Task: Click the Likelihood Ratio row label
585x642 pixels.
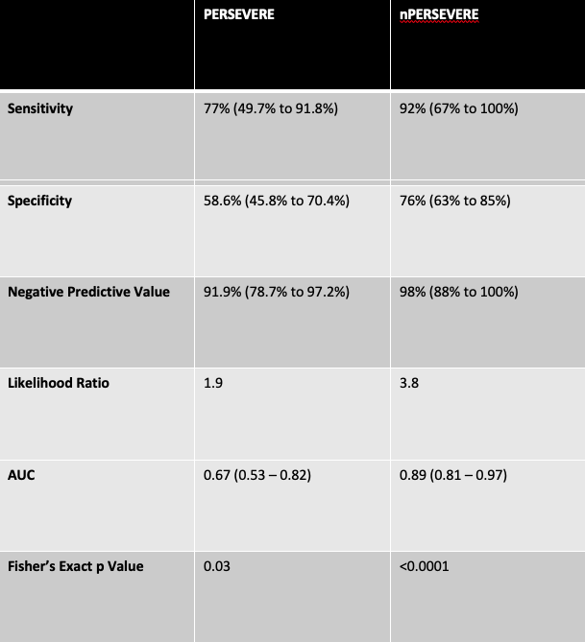Action: (x=59, y=383)
